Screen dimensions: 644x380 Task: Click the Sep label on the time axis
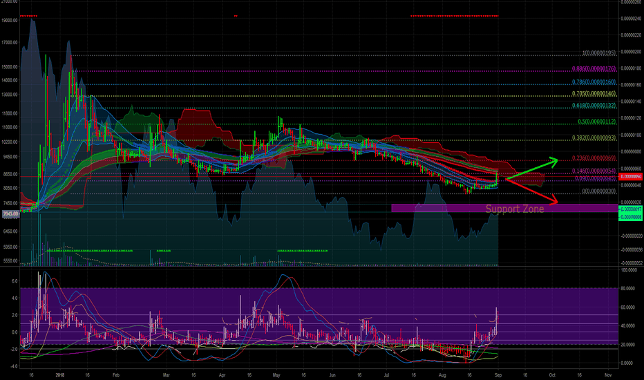498,375
